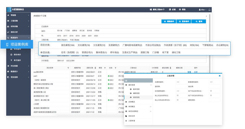Select single-item category 互通式立产桥(3)
Viewport: 245px width, 129px height.
pos(130,53)
